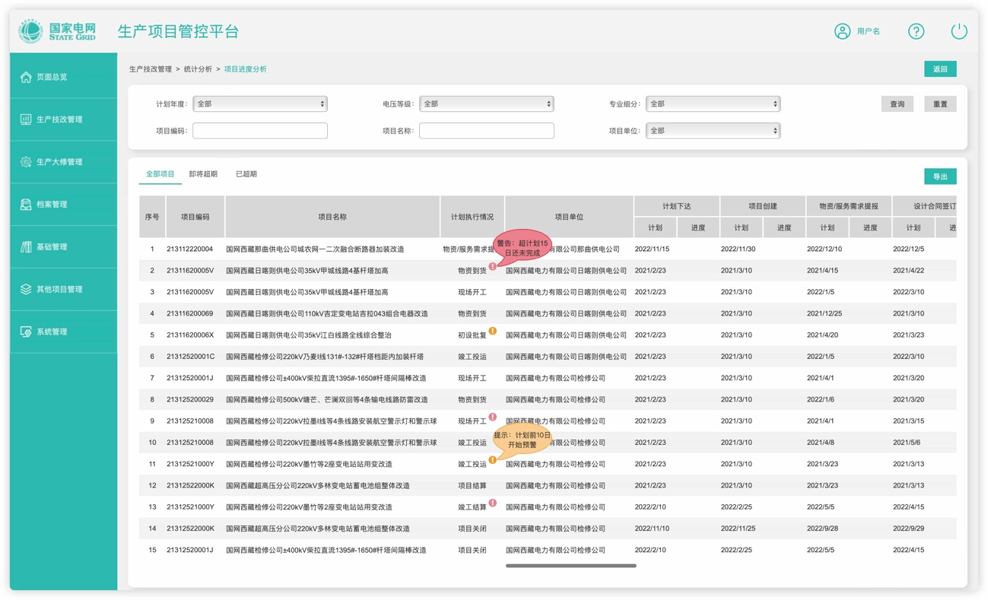The image size is (988, 600).
Task: Click 统计分析 breadcrumb link
Action: coord(198,69)
